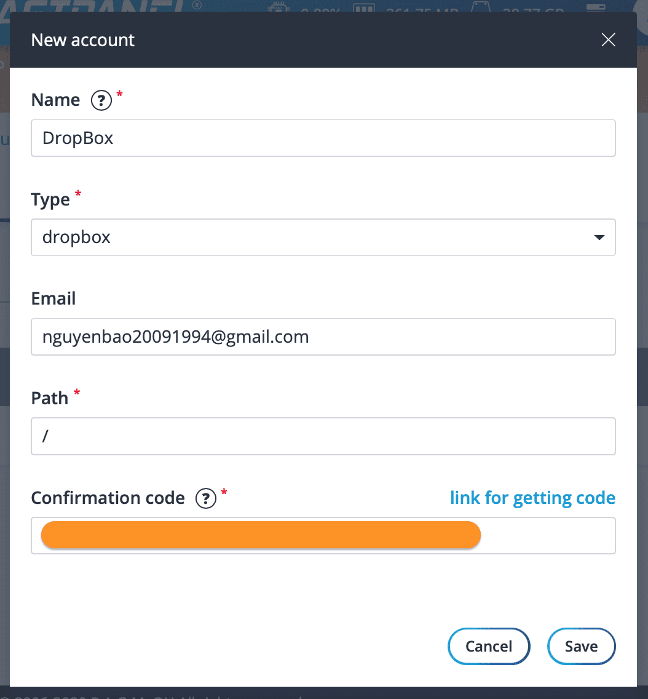
Task: Select the Type combo box showing dropbox
Action: [x=323, y=237]
